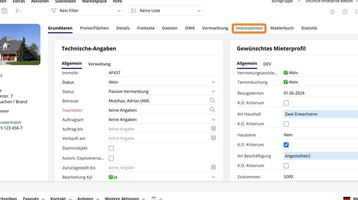Click the red Teamleiter label
Image resolution: width=358 pixels, height=200 pixels.
pos(72,110)
